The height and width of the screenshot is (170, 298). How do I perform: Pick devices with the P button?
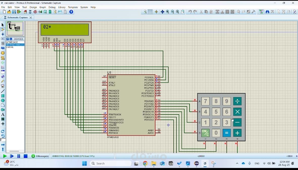pyautogui.click(x=8, y=39)
